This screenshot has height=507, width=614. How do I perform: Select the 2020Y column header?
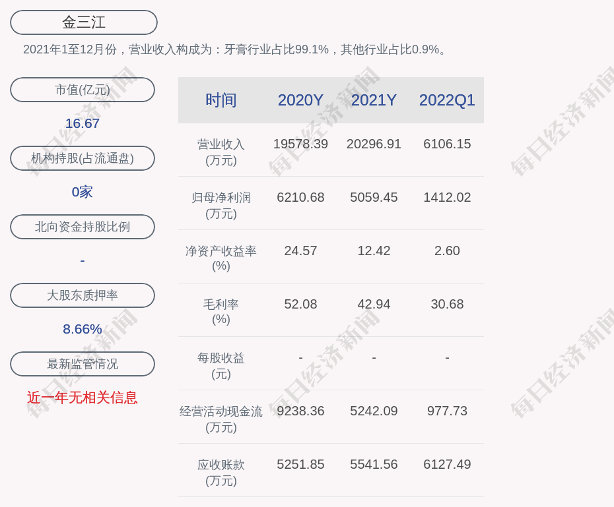(x=300, y=100)
